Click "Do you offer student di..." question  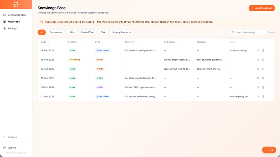177,60
